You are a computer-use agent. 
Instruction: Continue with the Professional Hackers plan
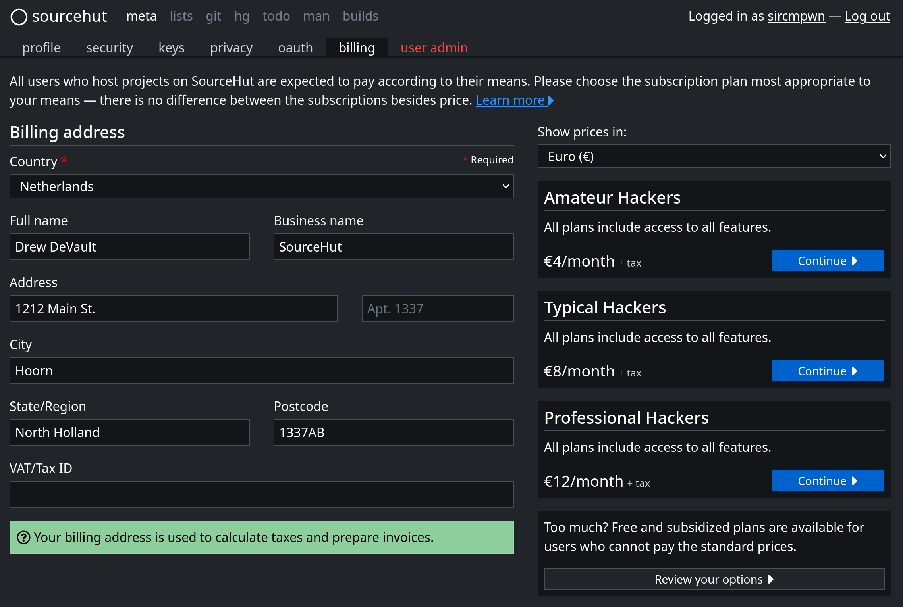tap(827, 481)
